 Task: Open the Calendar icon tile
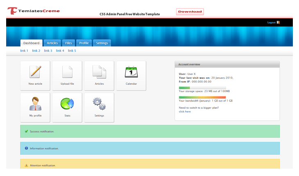tap(131, 76)
